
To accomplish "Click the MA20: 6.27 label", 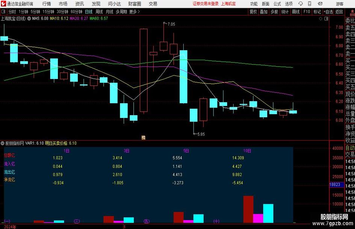I will tap(79, 18).
